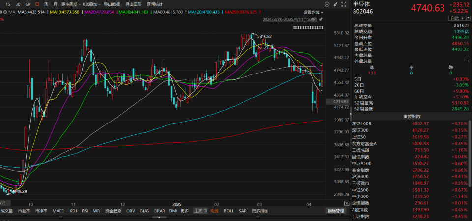
Task: Select weekly 周 K-line period
Action: tap(46, 4)
